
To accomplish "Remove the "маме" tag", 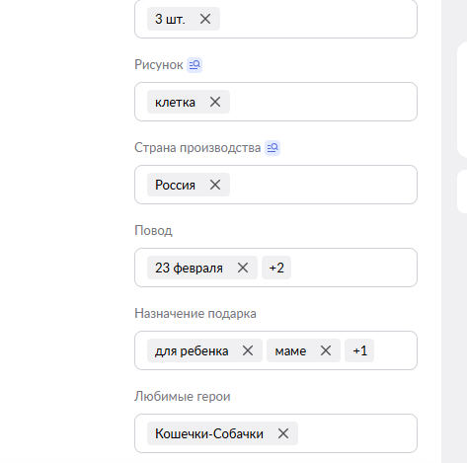I will click(x=326, y=350).
